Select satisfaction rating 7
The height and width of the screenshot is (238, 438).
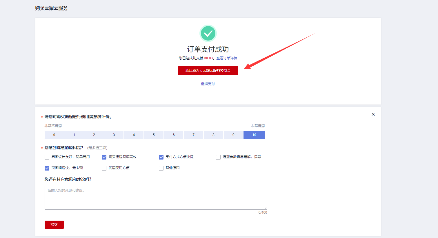pyautogui.click(x=193, y=135)
